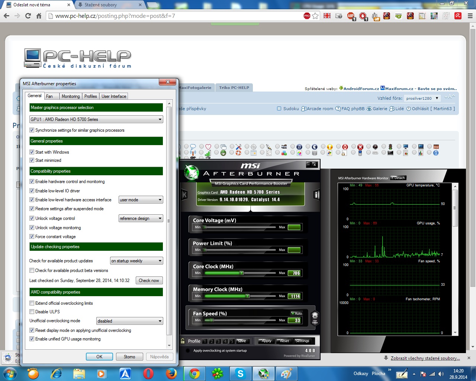Click Odhlásit Martin63 logout link
Image resolution: width=476 pixels, height=381 pixels.
pos(430,109)
